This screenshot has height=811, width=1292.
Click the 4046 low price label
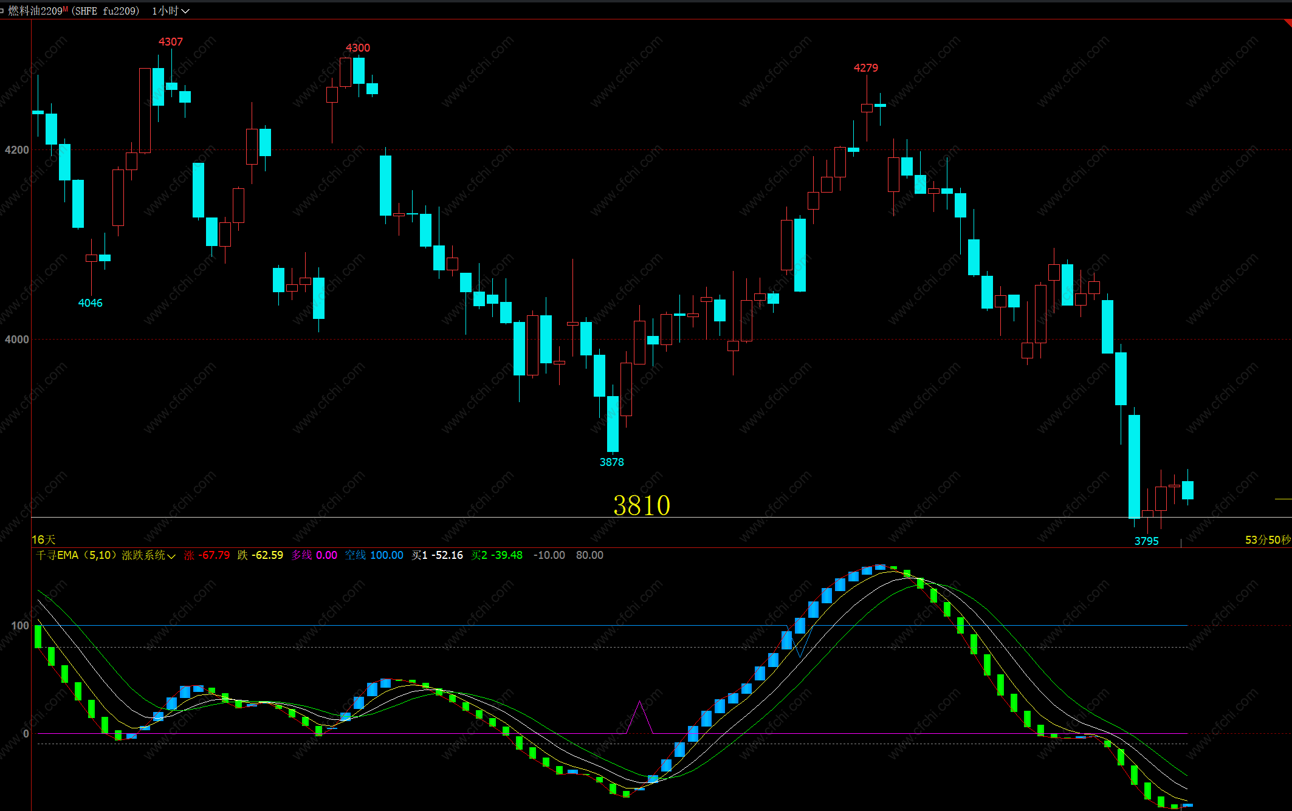pyautogui.click(x=90, y=303)
